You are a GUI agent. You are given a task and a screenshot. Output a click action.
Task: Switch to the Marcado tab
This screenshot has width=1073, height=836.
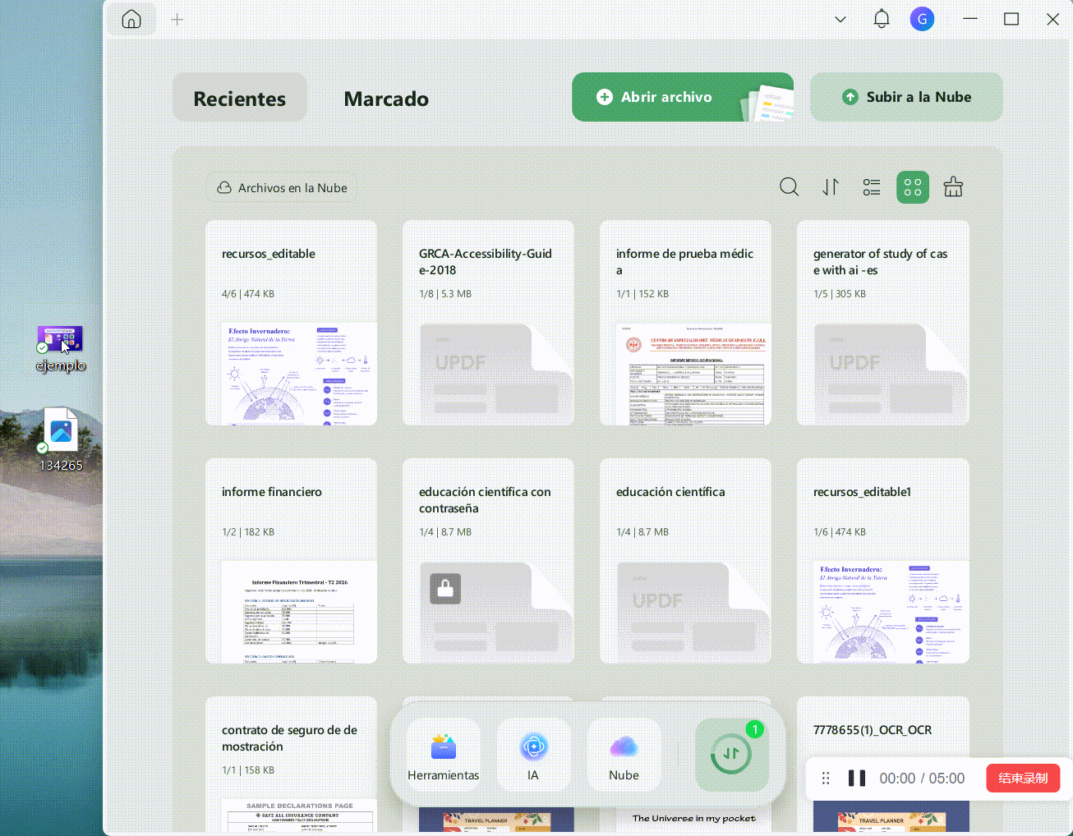click(x=386, y=99)
